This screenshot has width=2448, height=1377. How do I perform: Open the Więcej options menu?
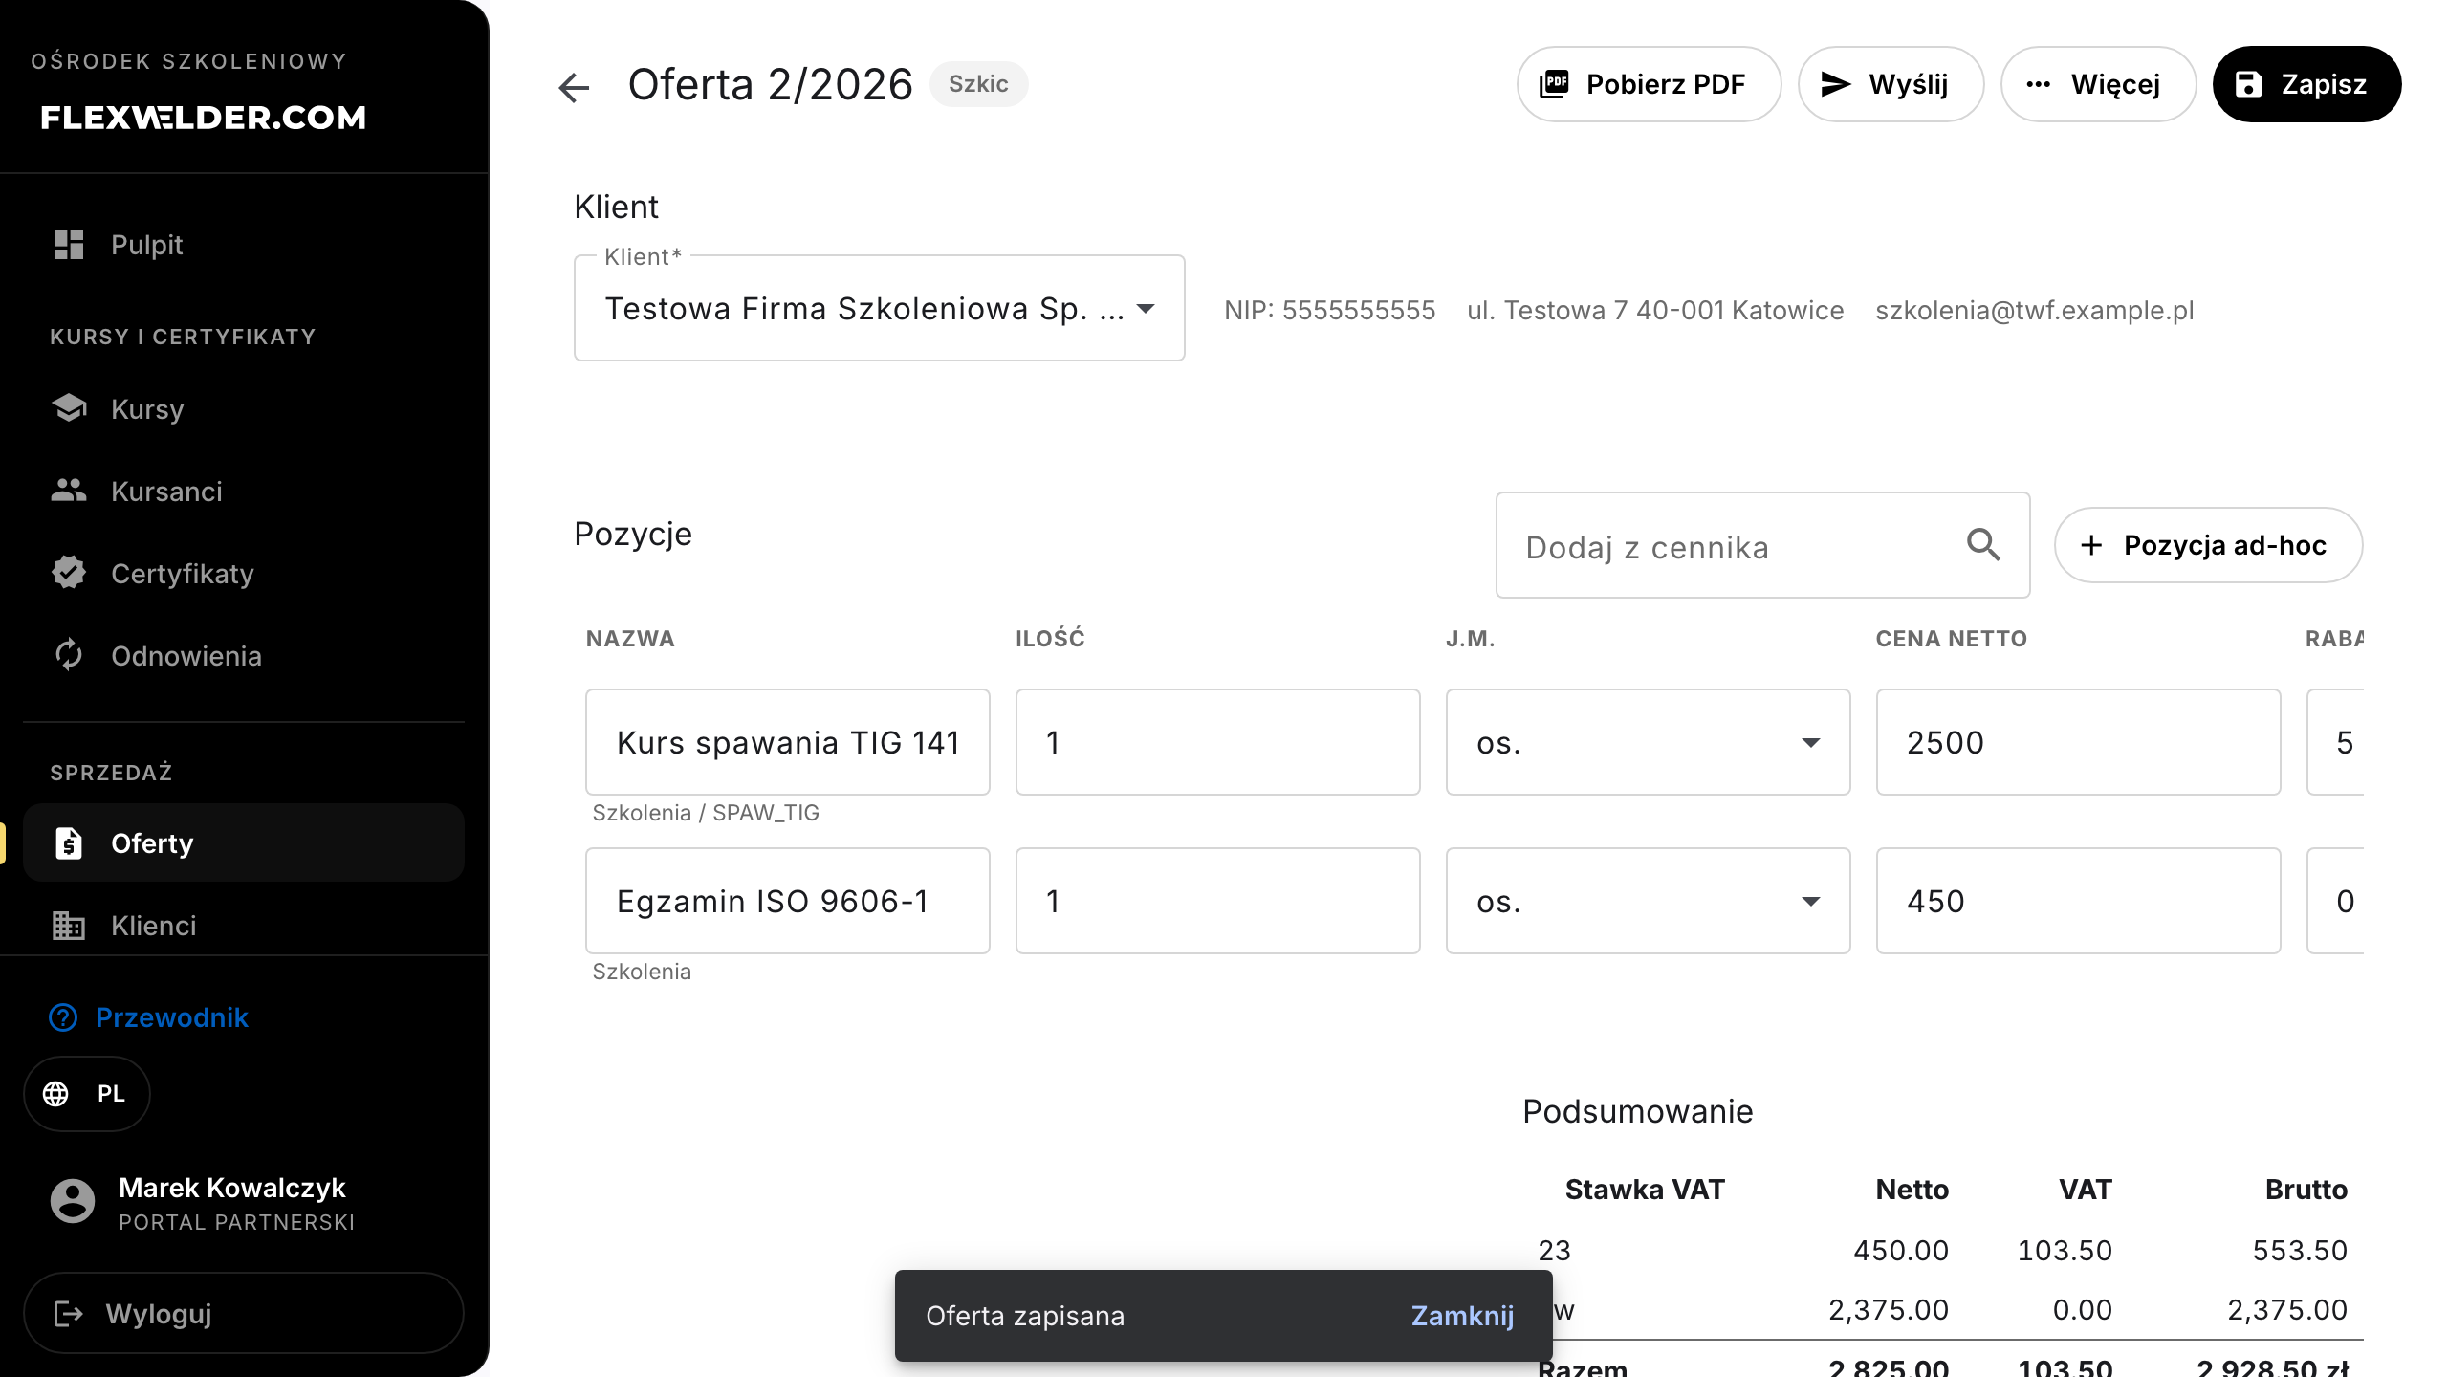2098,84
